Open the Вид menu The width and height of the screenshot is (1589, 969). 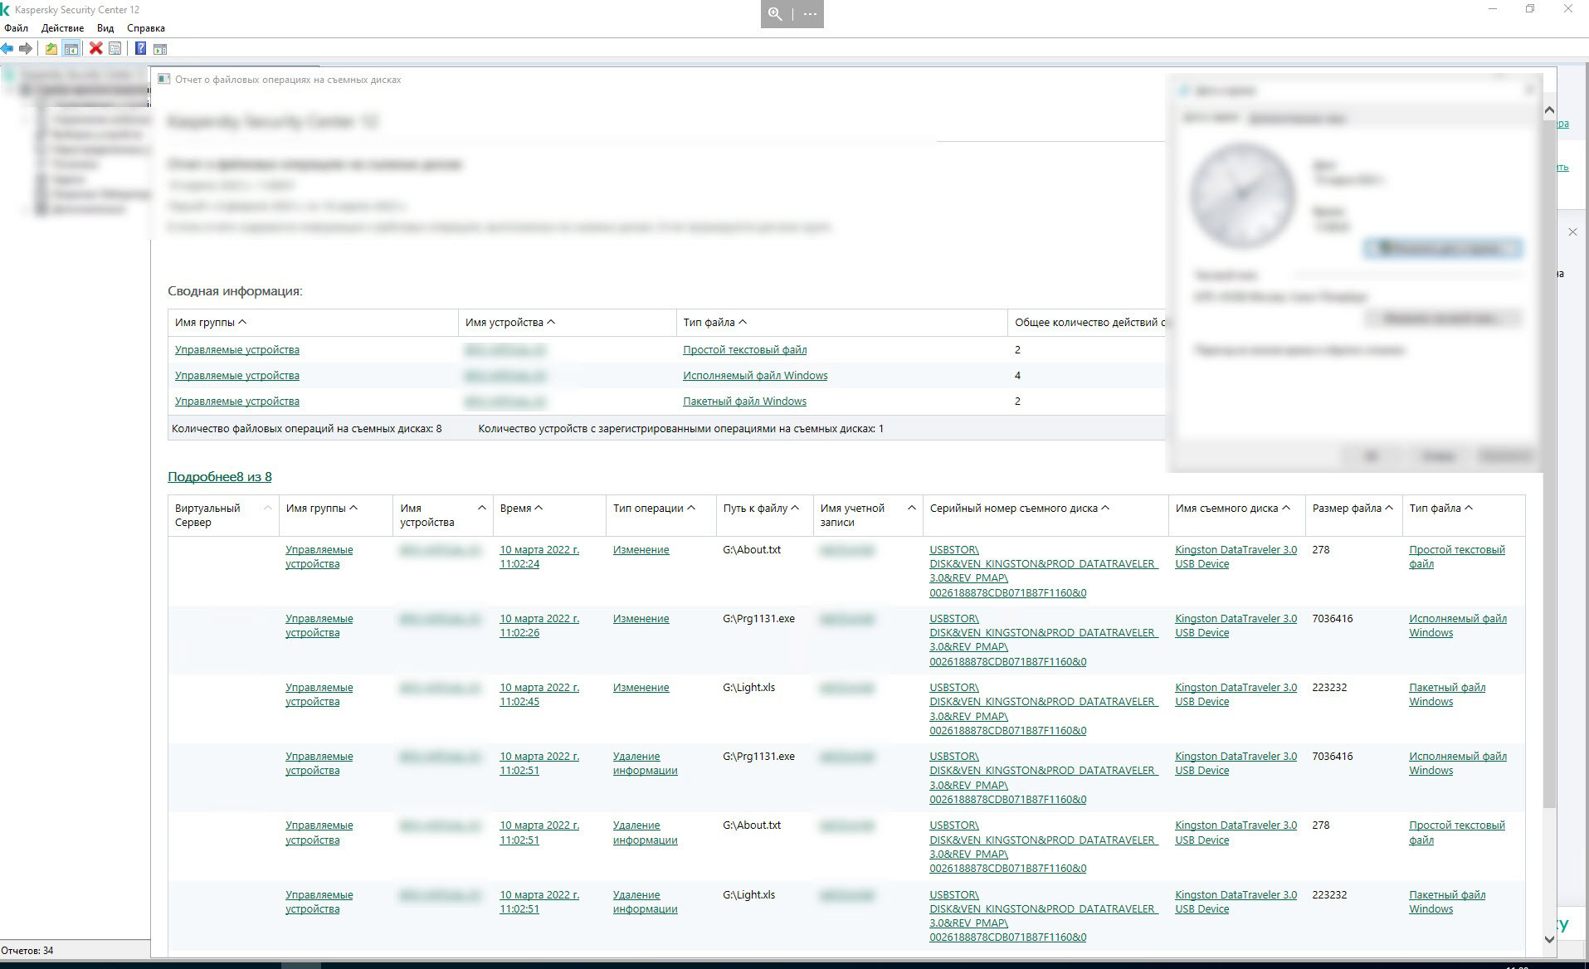pyautogui.click(x=105, y=28)
